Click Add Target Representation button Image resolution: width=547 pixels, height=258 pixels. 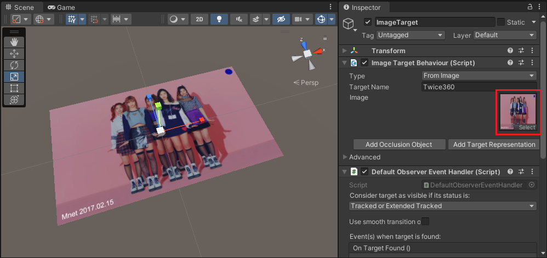[x=494, y=145]
